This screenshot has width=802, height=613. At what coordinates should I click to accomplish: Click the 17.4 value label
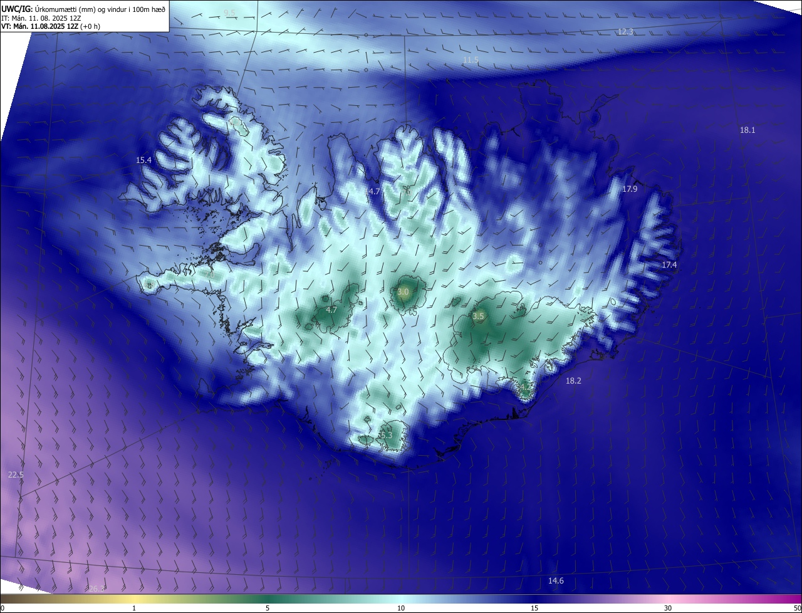pyautogui.click(x=669, y=265)
